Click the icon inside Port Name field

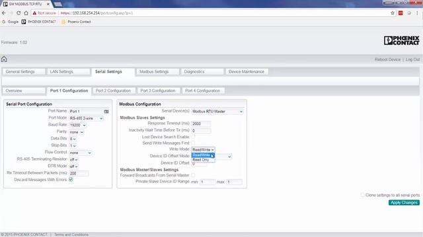coord(106,111)
